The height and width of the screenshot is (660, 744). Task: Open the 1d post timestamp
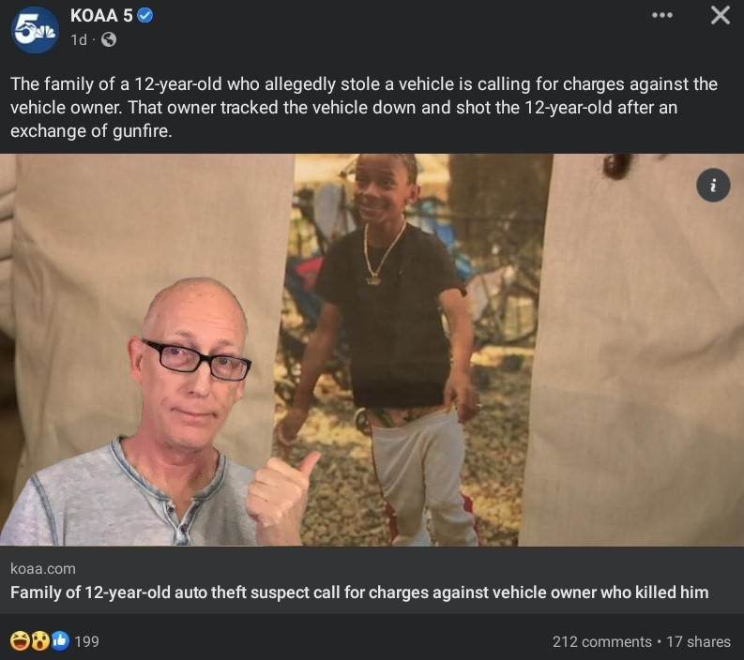click(79, 39)
